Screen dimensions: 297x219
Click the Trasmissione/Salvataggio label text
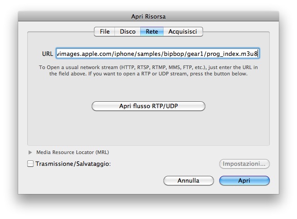click(73, 164)
